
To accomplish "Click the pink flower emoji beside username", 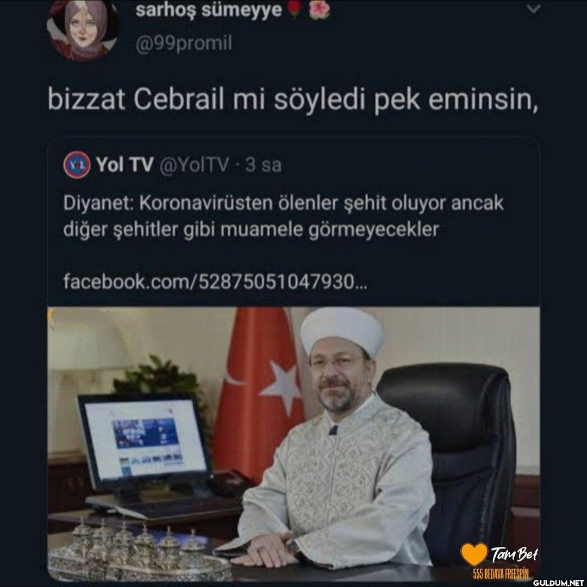I will click(x=319, y=10).
